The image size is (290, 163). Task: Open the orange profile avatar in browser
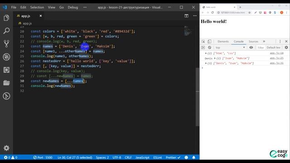tap(282, 13)
